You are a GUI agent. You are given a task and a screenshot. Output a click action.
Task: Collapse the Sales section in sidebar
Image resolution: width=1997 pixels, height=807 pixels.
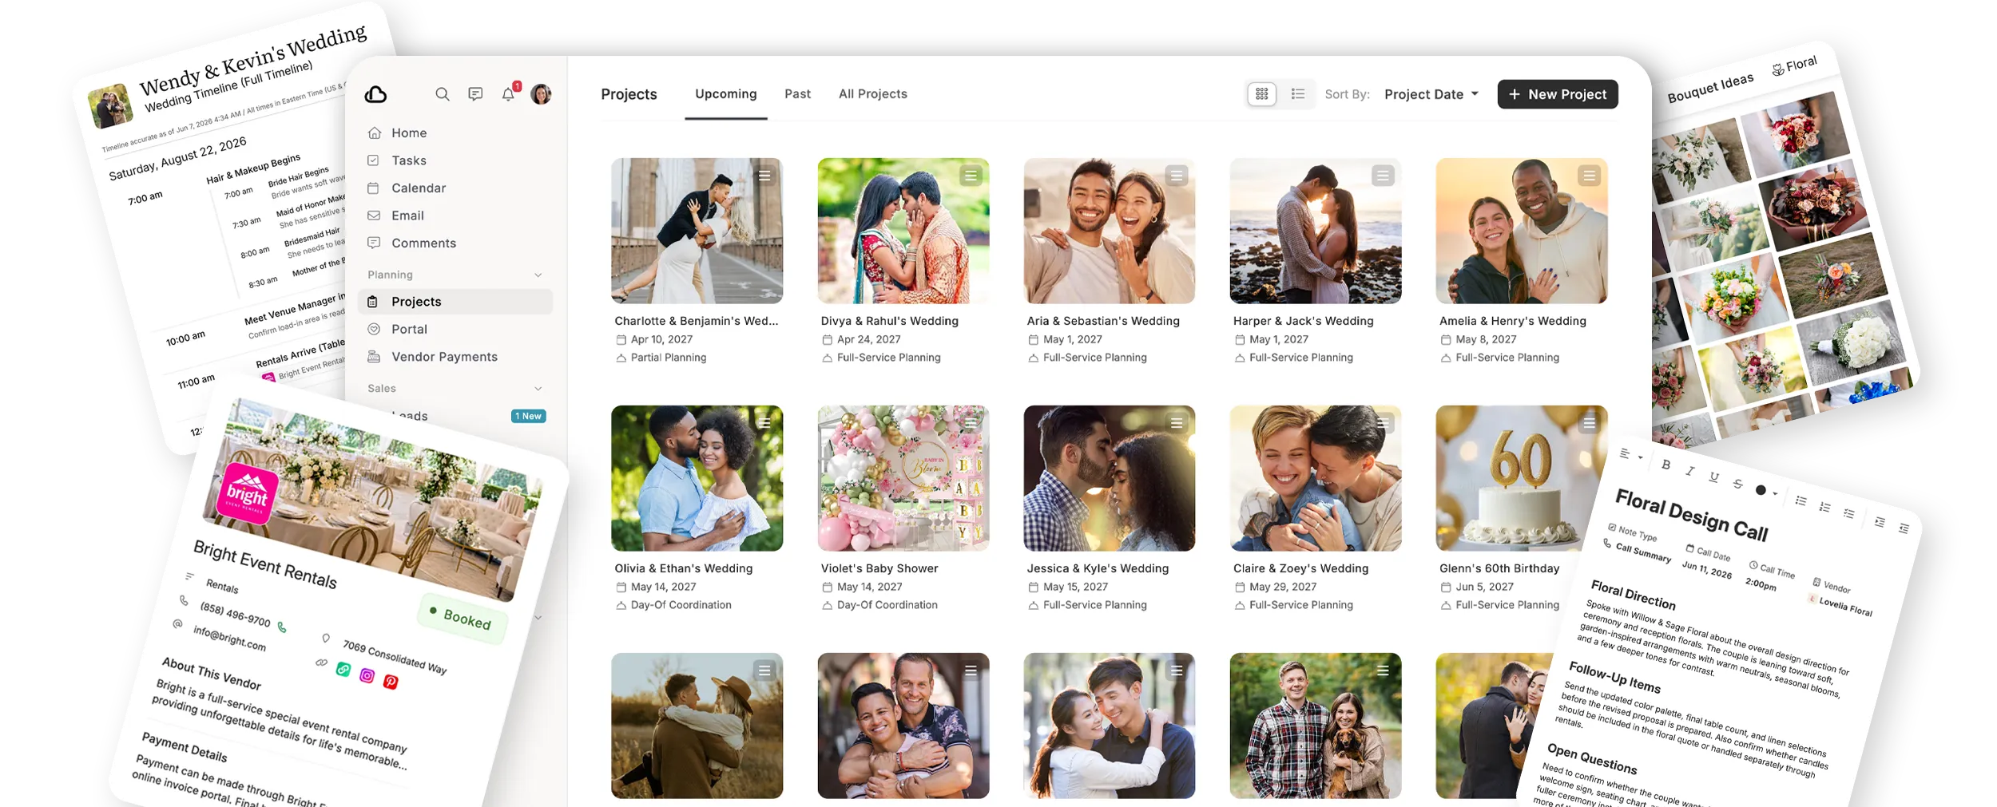pyautogui.click(x=538, y=389)
